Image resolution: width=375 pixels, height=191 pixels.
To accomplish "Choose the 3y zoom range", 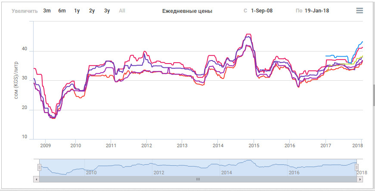I will coord(107,11).
